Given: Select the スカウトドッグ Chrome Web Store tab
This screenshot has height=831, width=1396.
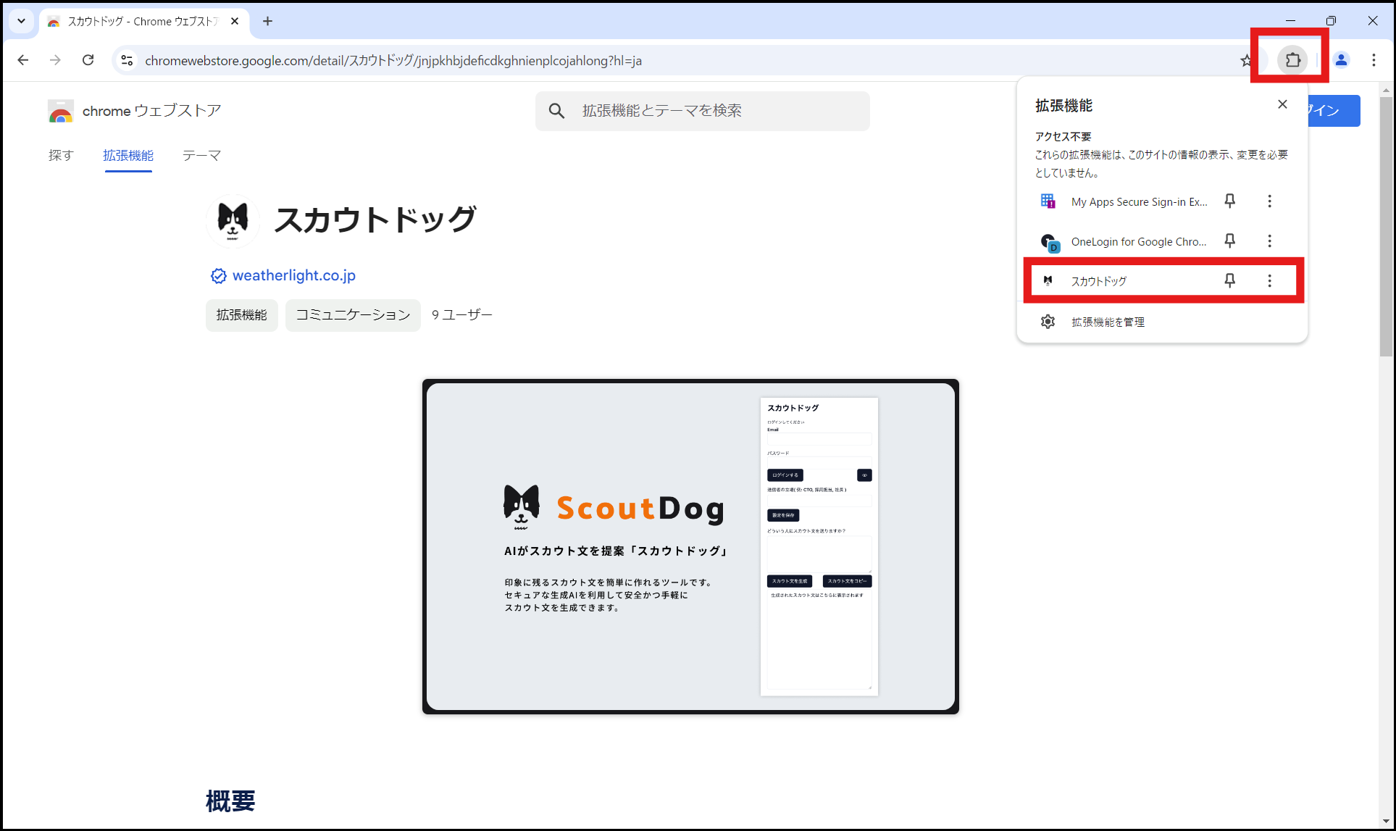Looking at the screenshot, I should (145, 22).
